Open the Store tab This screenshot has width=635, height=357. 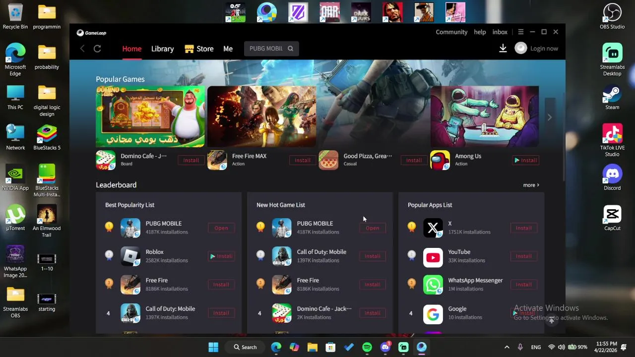(x=199, y=49)
